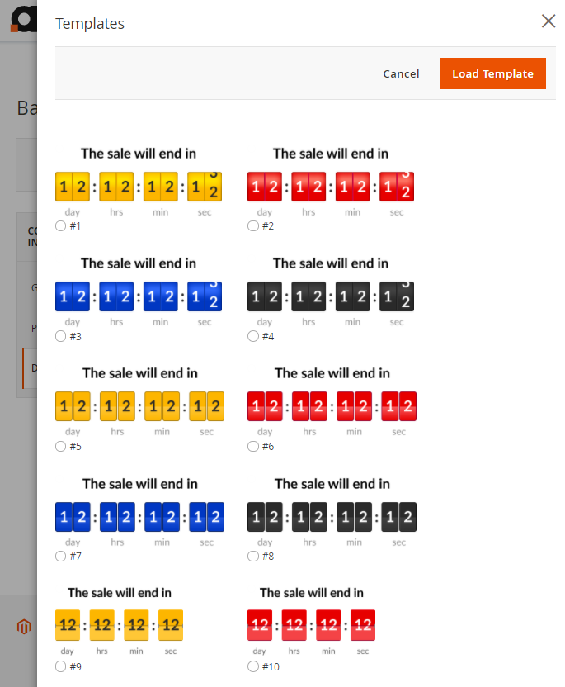Click the Magento logo icon at bottom left

pyautogui.click(x=23, y=627)
